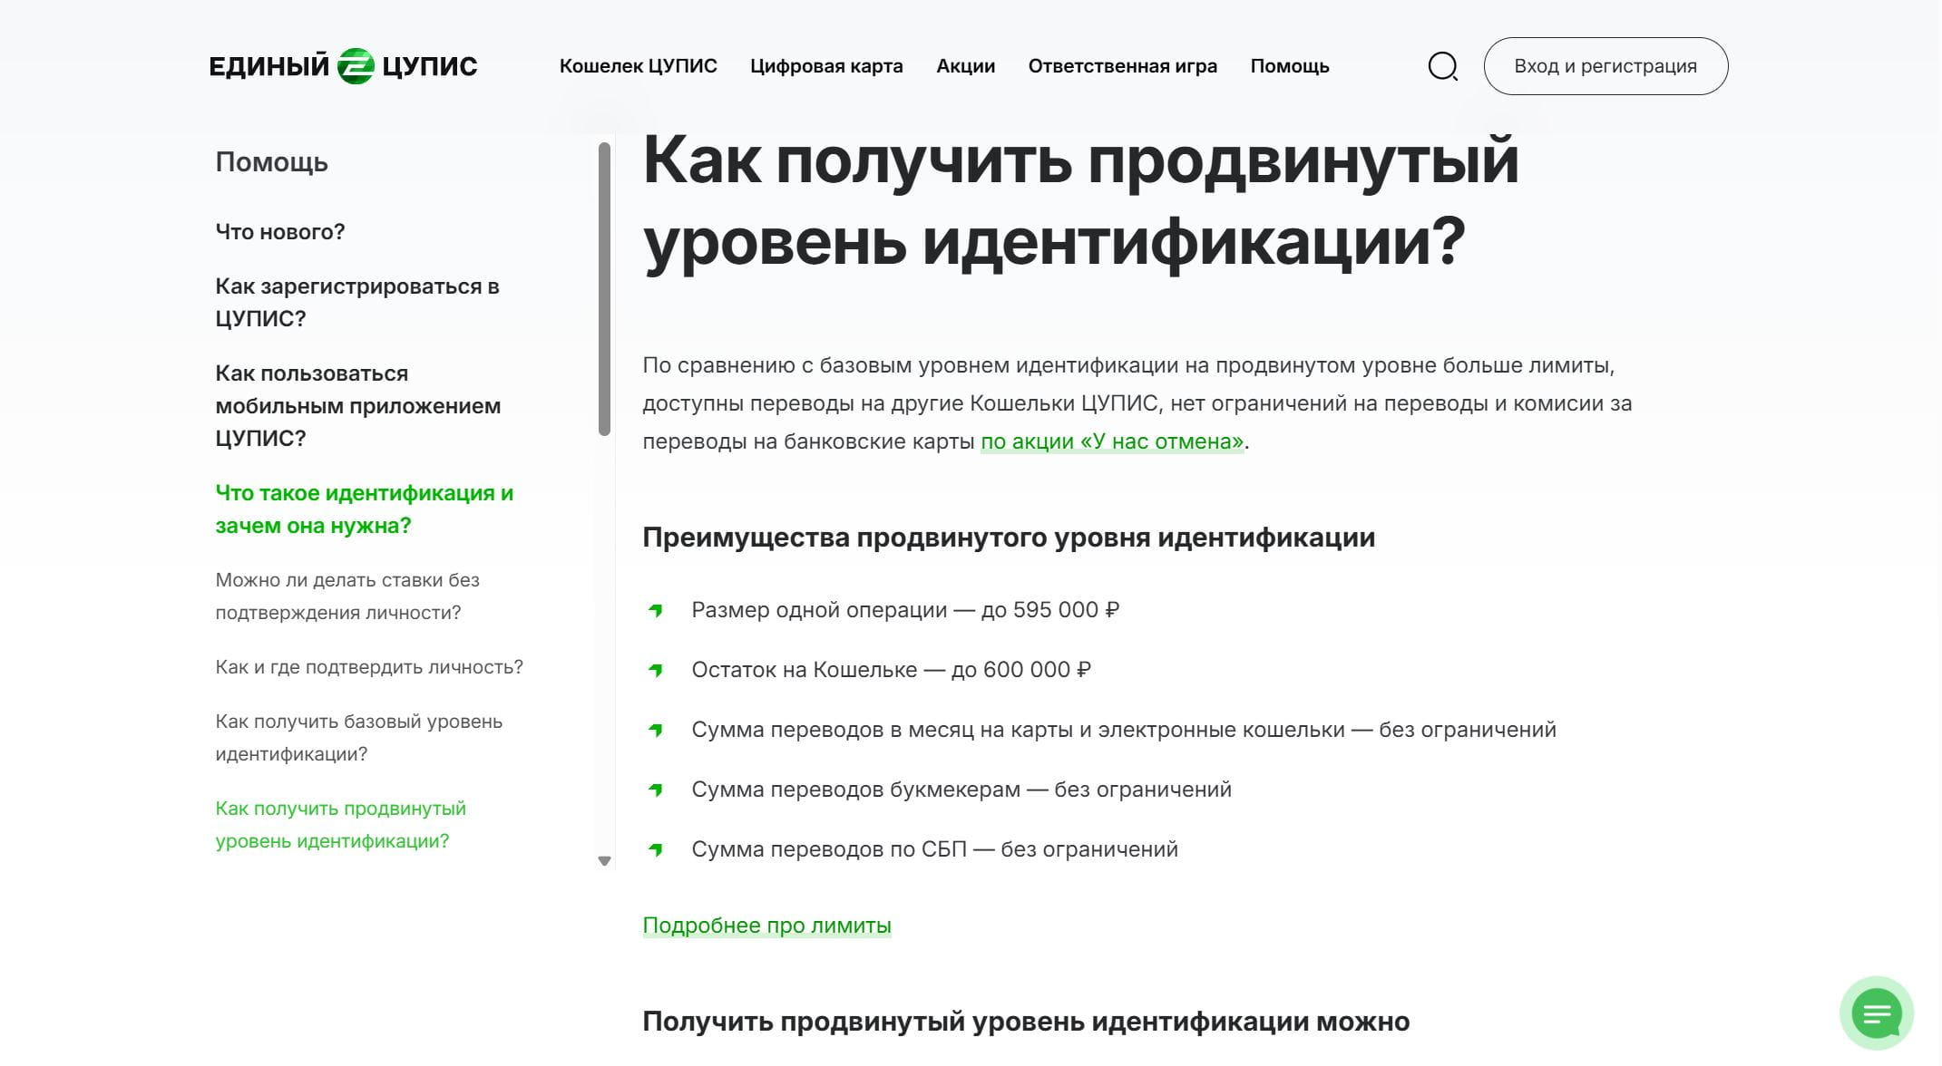Select Как получить продвинутый уровень идентификации? sidebar item
Image resolution: width=1942 pixels, height=1066 pixels.
coord(340,825)
